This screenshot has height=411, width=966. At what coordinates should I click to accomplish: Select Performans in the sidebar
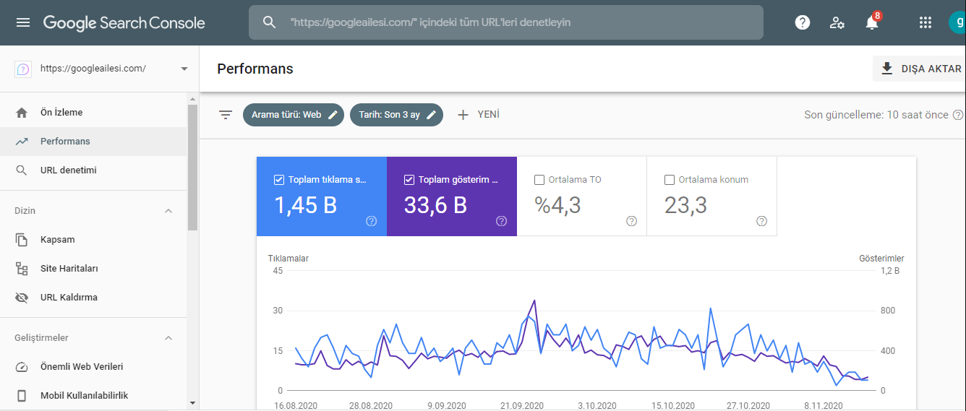click(93, 142)
